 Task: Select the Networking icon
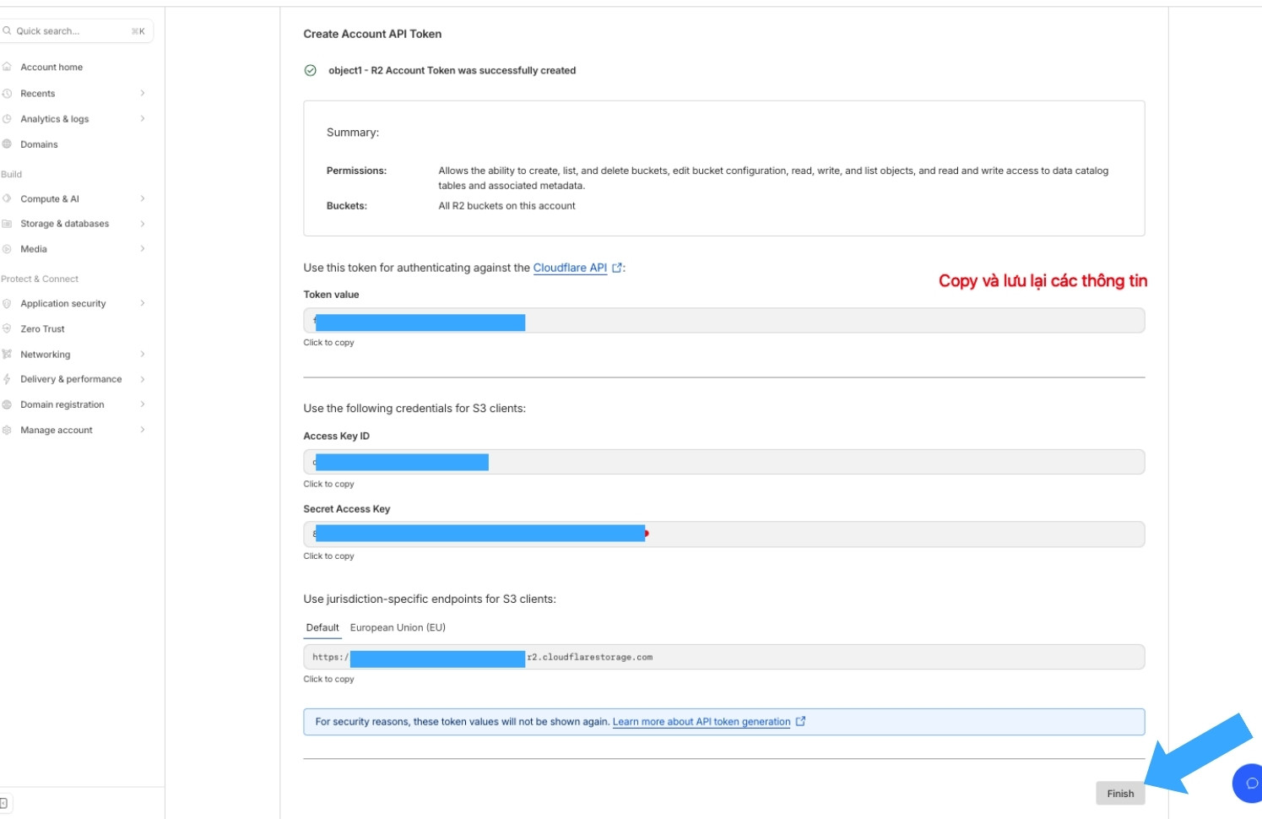pos(7,354)
